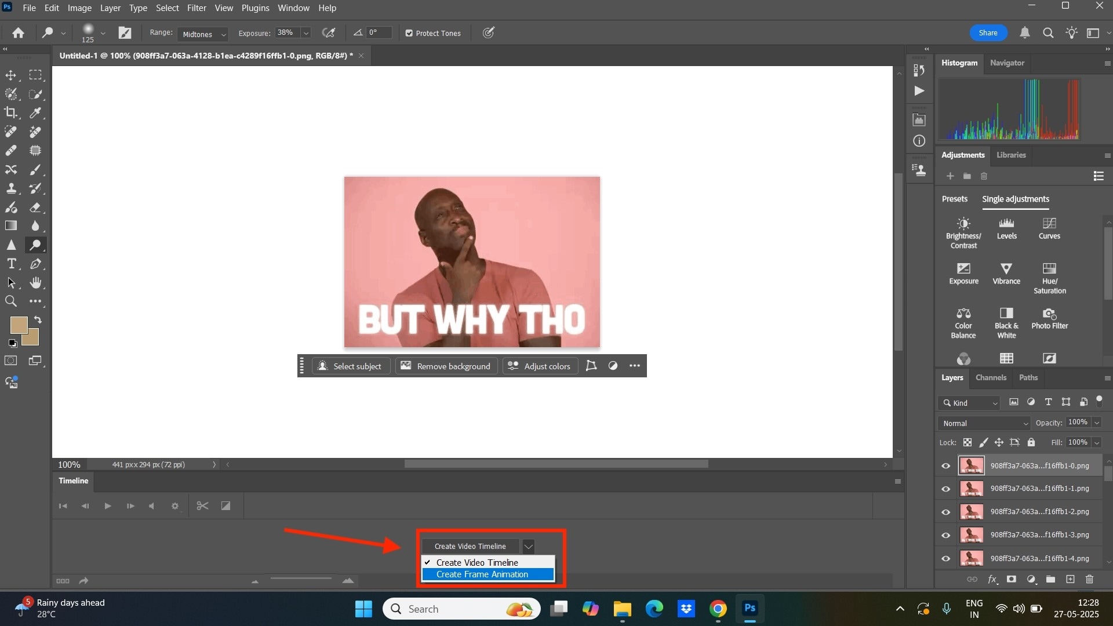Viewport: 1113px width, 626px height.
Task: Click the Share button
Action: pos(988,33)
